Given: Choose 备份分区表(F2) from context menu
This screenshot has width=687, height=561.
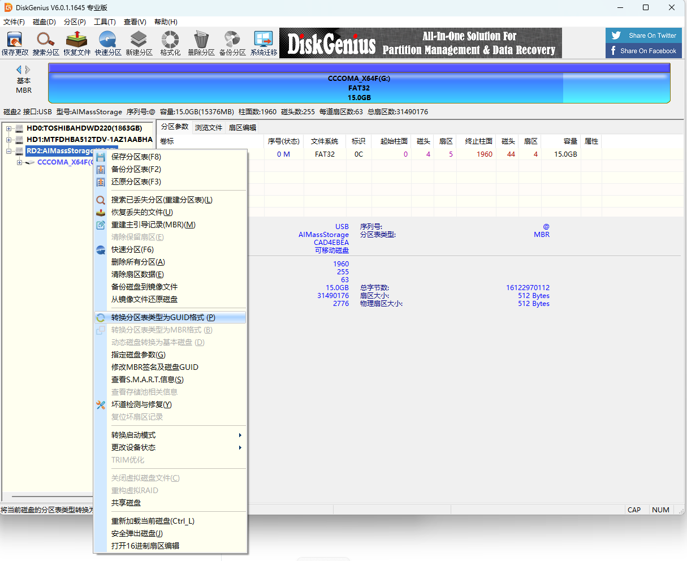Looking at the screenshot, I should tap(170, 169).
